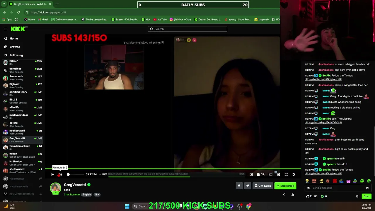Screen dimensions: 375x211
Task: Share the stream
Action: 284,194
